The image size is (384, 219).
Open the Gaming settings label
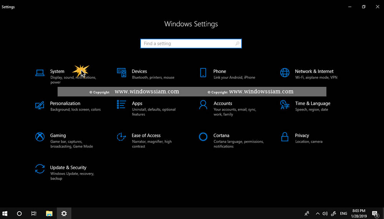click(x=58, y=136)
